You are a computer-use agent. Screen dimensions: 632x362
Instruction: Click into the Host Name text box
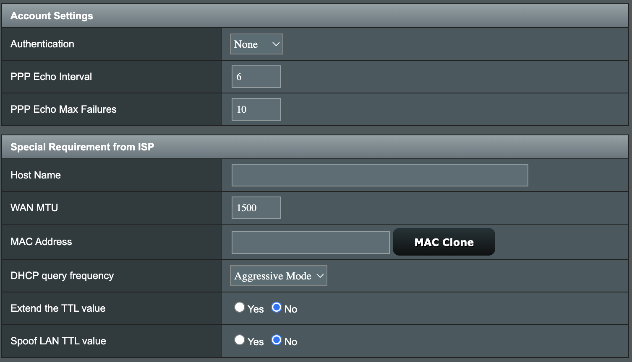point(379,175)
